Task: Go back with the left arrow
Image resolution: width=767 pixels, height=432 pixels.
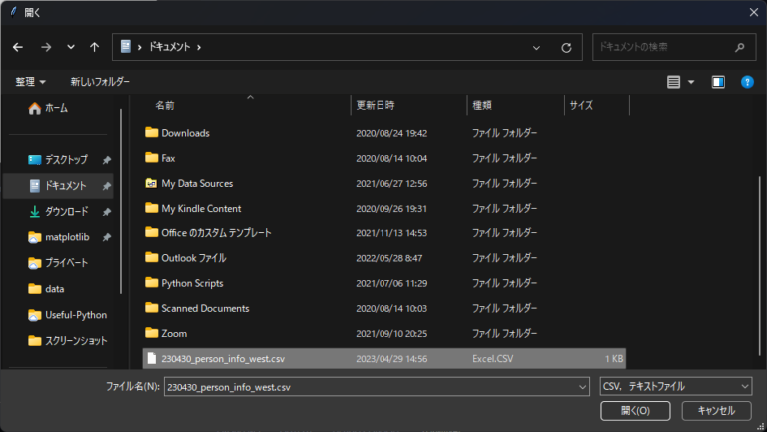Action: (x=18, y=47)
